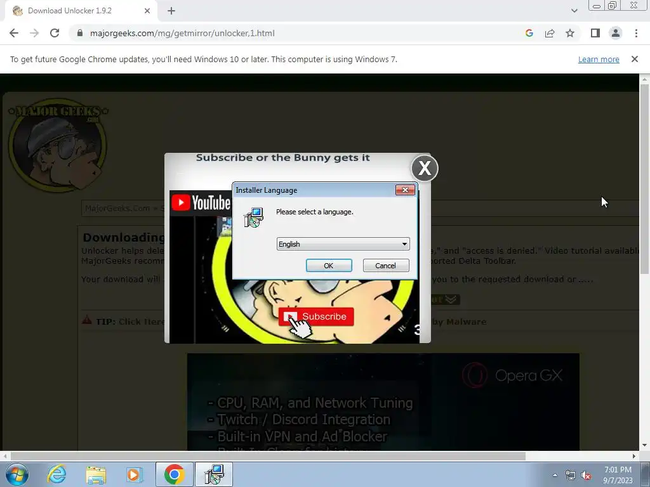Bookmark this page with star
Image resolution: width=650 pixels, height=487 pixels.
[570, 33]
